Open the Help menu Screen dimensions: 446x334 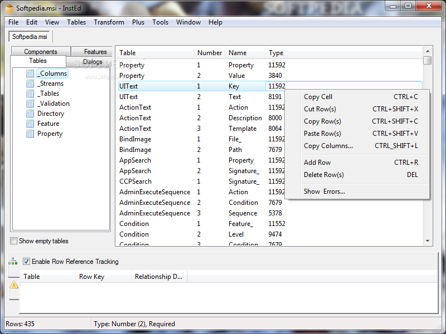tap(215, 22)
